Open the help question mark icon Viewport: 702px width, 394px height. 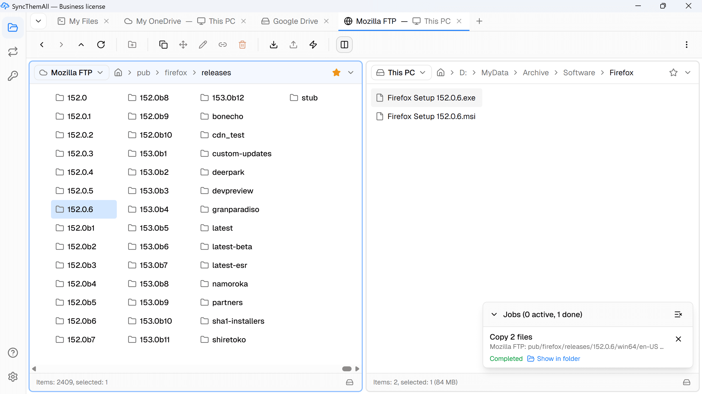pyautogui.click(x=13, y=353)
